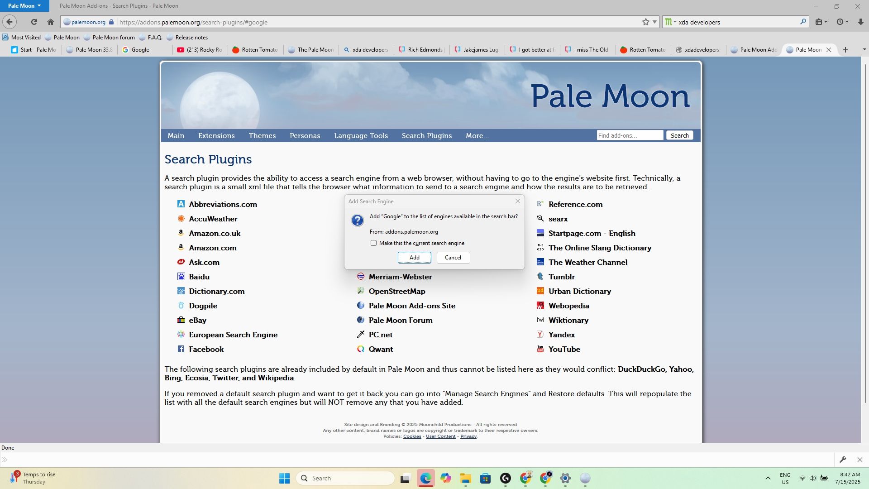Click the wrench icon in the bottom bar

click(x=843, y=460)
